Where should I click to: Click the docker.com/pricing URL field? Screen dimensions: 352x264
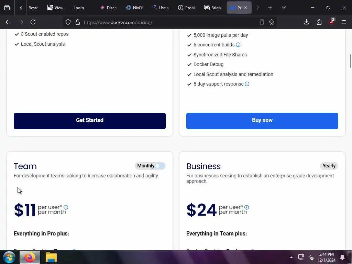(x=170, y=22)
